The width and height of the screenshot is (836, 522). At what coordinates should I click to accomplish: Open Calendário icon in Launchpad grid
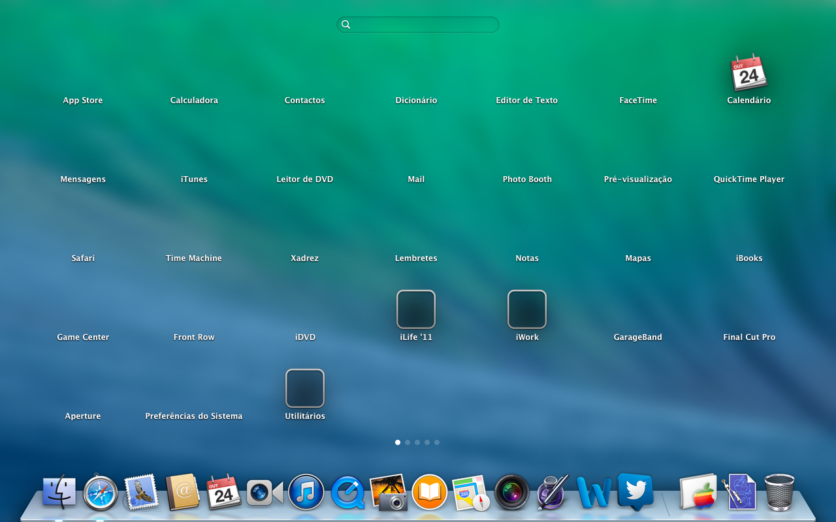coord(748,72)
